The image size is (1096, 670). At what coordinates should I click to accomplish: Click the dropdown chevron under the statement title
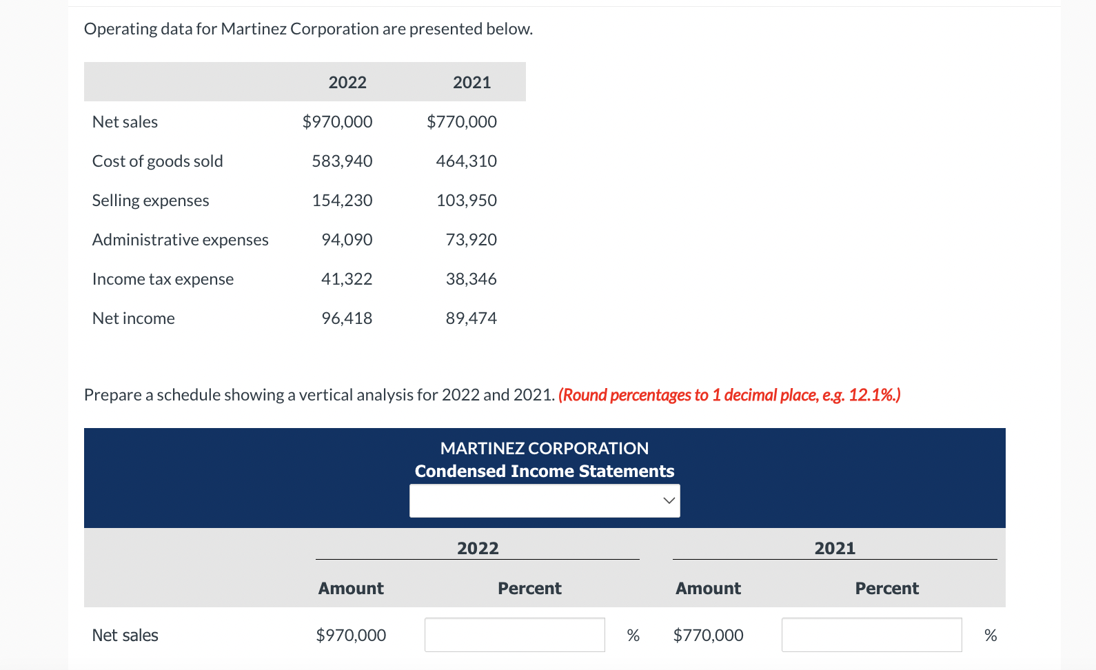pos(667,500)
